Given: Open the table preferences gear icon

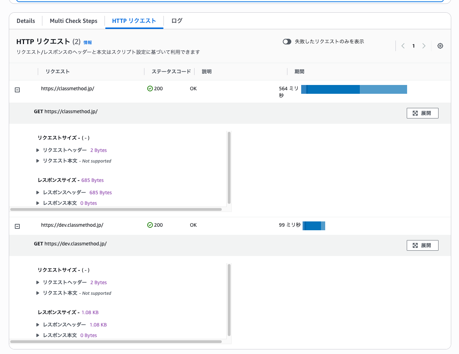Looking at the screenshot, I should (x=440, y=46).
